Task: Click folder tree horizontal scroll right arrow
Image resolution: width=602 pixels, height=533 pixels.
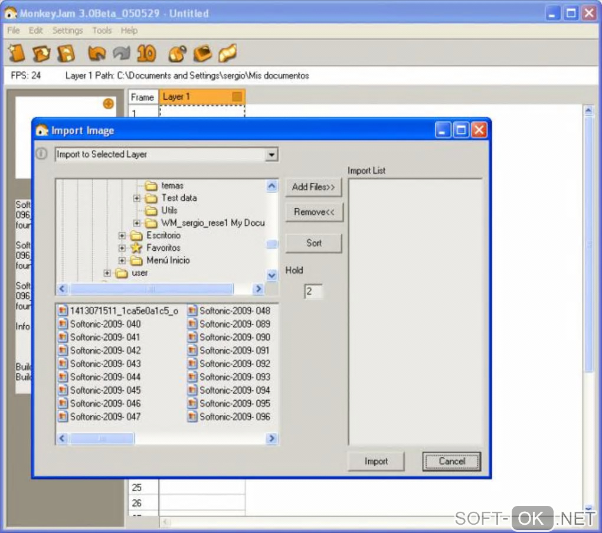Action: tap(259, 289)
